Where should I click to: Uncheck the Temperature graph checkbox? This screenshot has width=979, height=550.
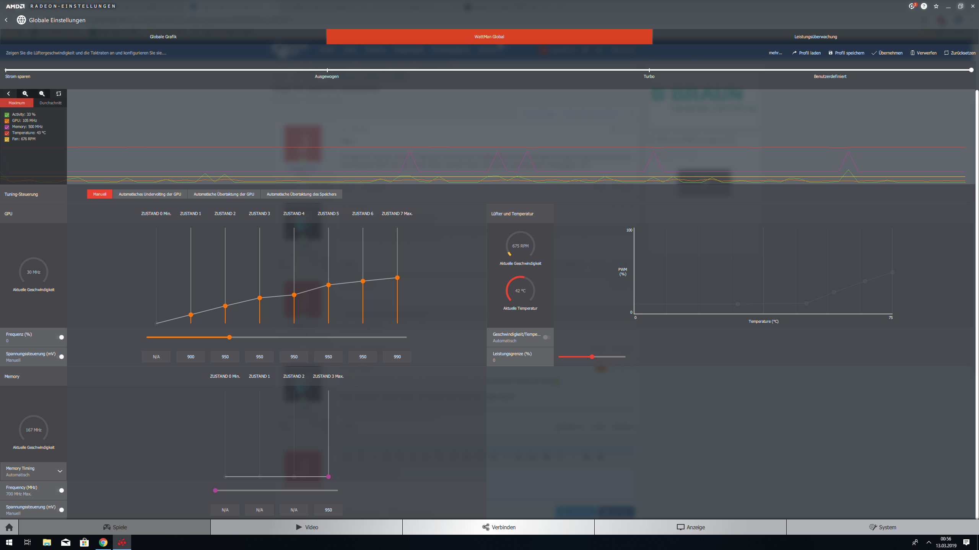[x=7, y=133]
